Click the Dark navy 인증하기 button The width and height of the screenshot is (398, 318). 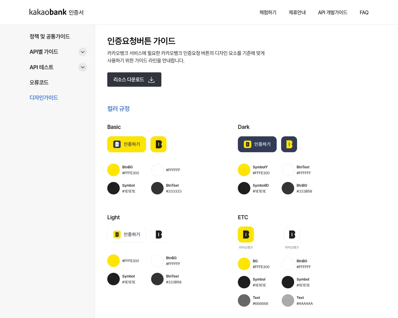click(257, 144)
